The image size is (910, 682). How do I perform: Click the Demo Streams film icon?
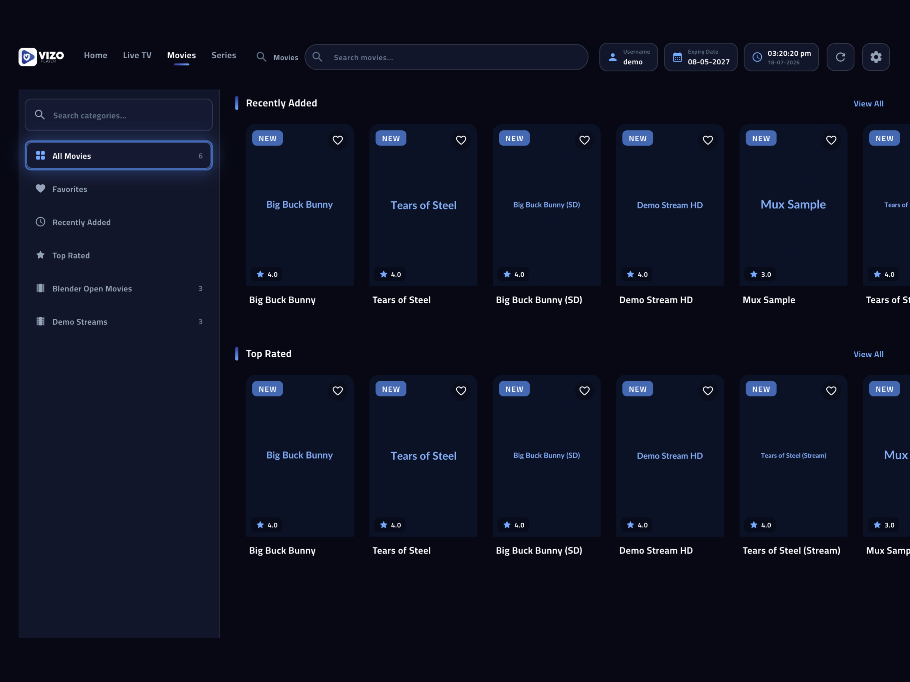40,321
